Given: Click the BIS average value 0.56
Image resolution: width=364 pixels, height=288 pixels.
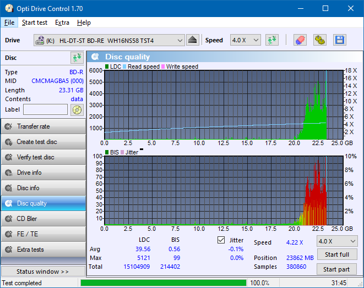Looking at the screenshot, I should (175, 249).
